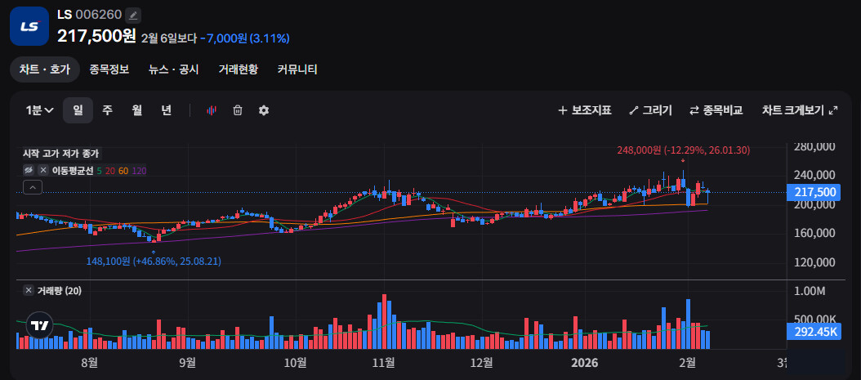Select the 일 daily interval

(x=78, y=110)
